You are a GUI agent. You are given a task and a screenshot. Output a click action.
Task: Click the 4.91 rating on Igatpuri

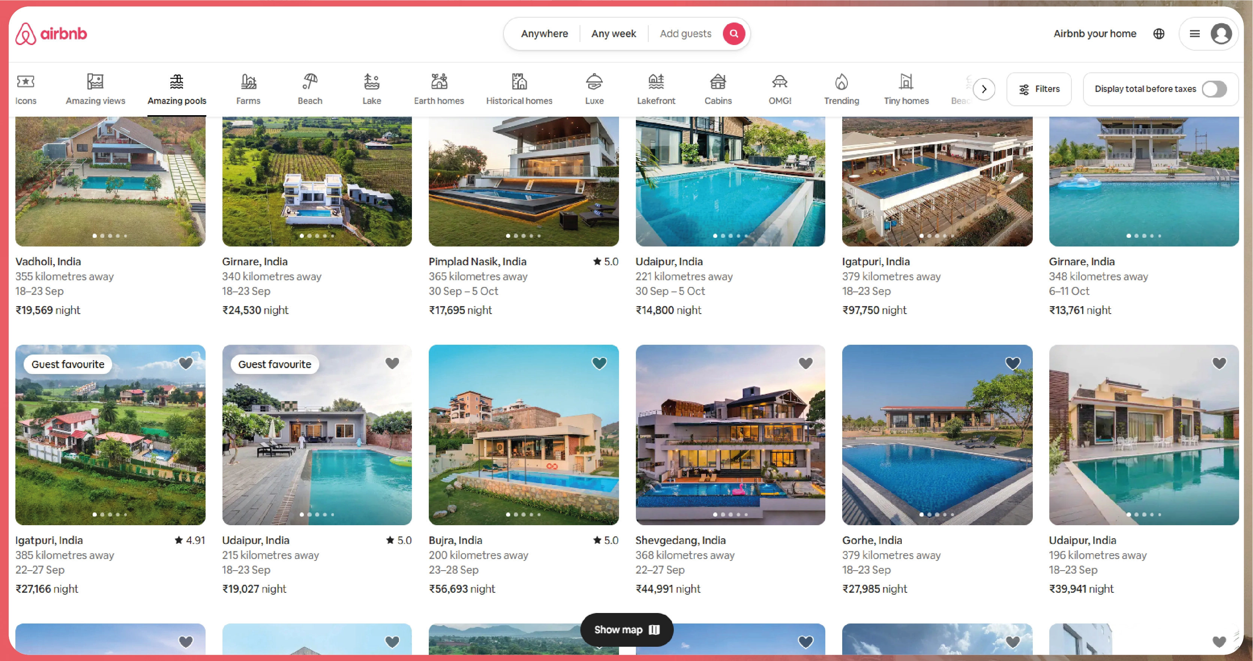[190, 540]
